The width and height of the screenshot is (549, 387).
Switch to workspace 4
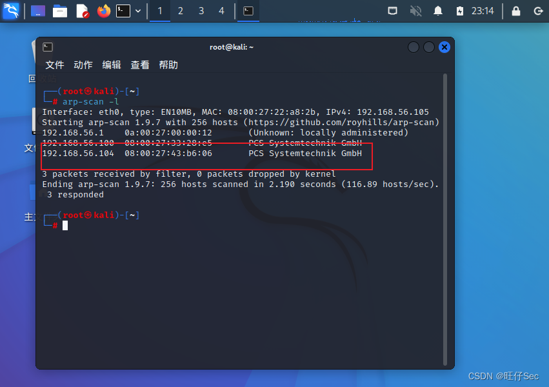(x=222, y=11)
